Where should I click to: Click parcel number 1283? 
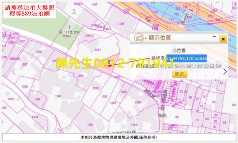click(x=96, y=88)
